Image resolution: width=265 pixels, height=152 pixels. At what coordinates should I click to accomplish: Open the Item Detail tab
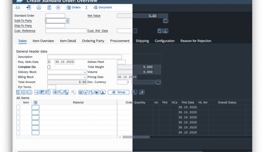coord(68,41)
